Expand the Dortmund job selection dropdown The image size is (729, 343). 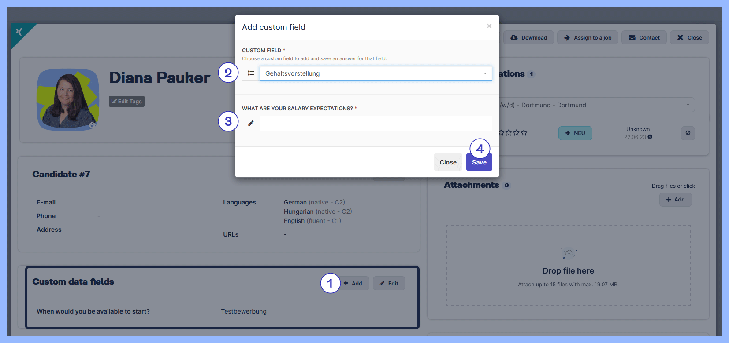pyautogui.click(x=597, y=105)
